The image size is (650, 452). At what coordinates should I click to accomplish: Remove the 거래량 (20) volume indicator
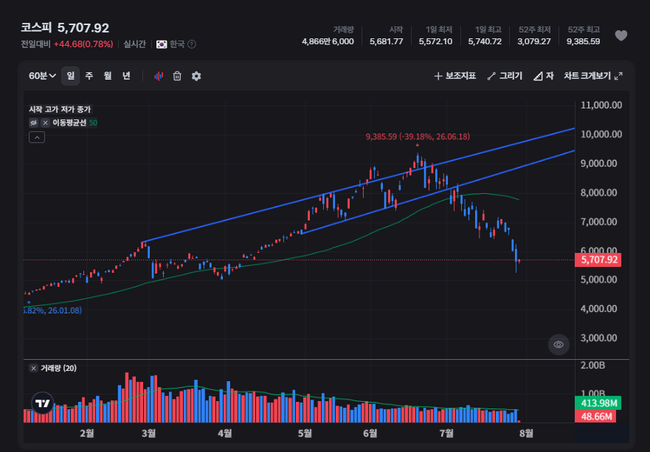[34, 368]
